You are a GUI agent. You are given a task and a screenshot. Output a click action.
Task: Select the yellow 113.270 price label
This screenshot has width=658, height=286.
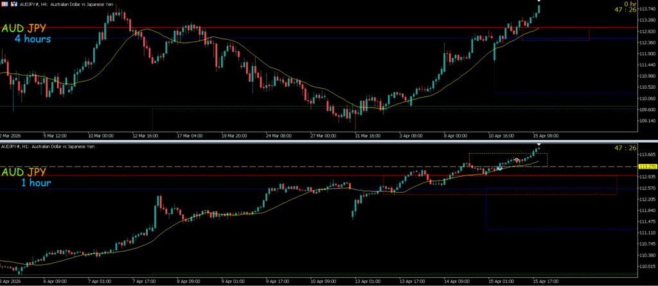tap(647, 166)
